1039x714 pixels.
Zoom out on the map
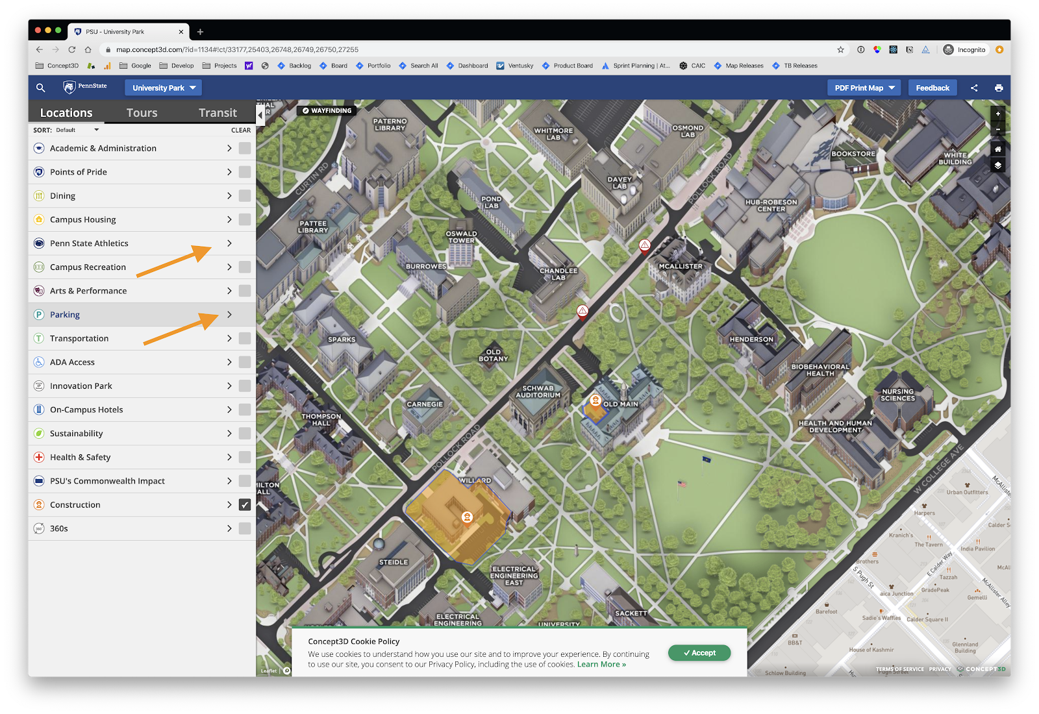pos(998,129)
